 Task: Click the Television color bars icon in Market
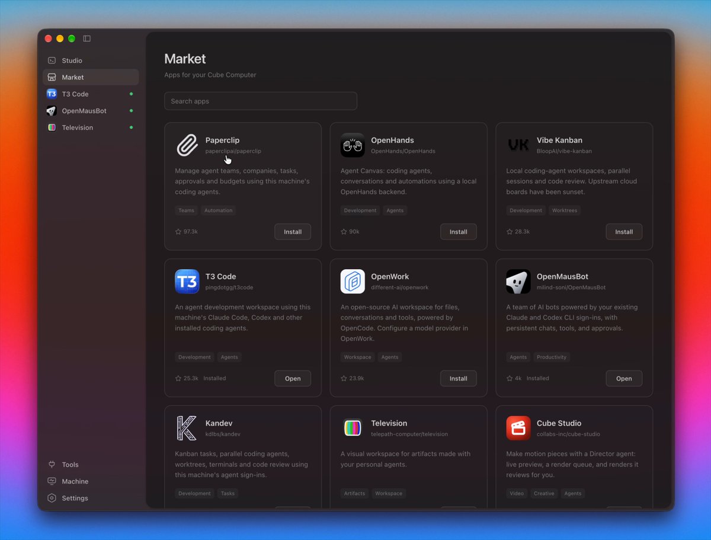pyautogui.click(x=353, y=428)
